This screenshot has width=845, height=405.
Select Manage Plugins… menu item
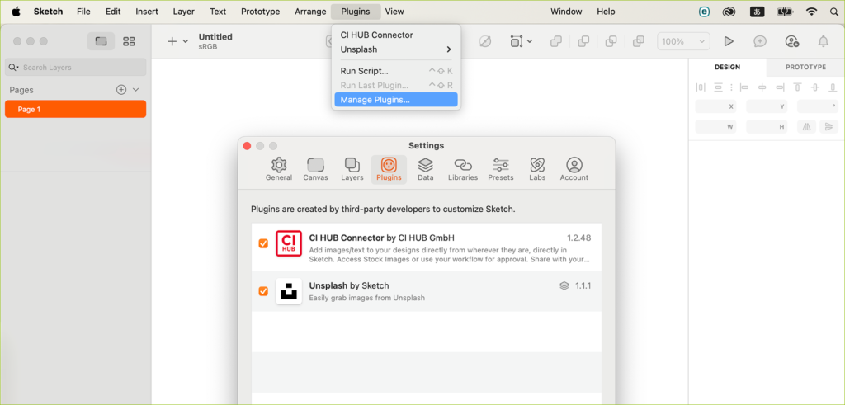coord(396,100)
